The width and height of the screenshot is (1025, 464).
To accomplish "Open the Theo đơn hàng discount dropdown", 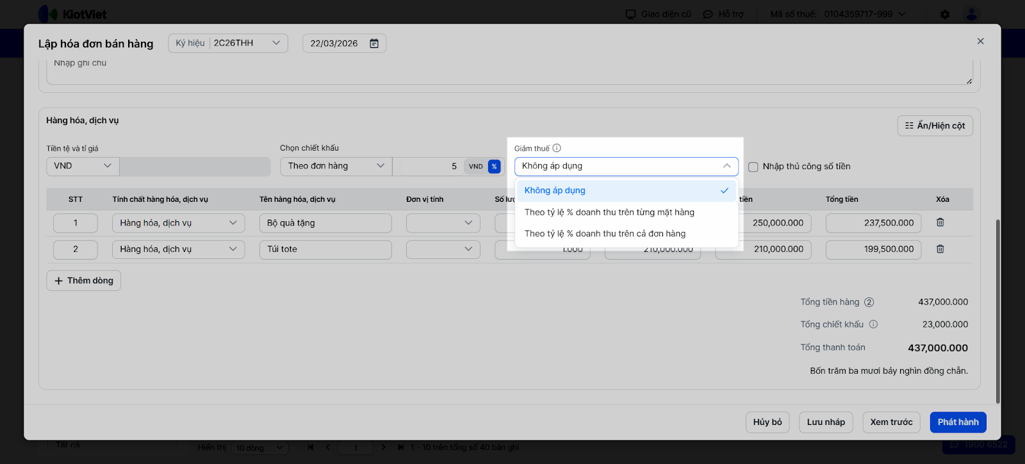I will click(335, 166).
